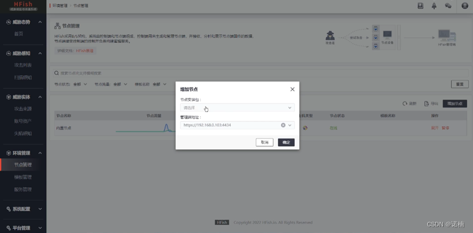Viewport: 473px width, 233px height.
Task: Click the 威胁实体 section icon
Action: coord(8,97)
